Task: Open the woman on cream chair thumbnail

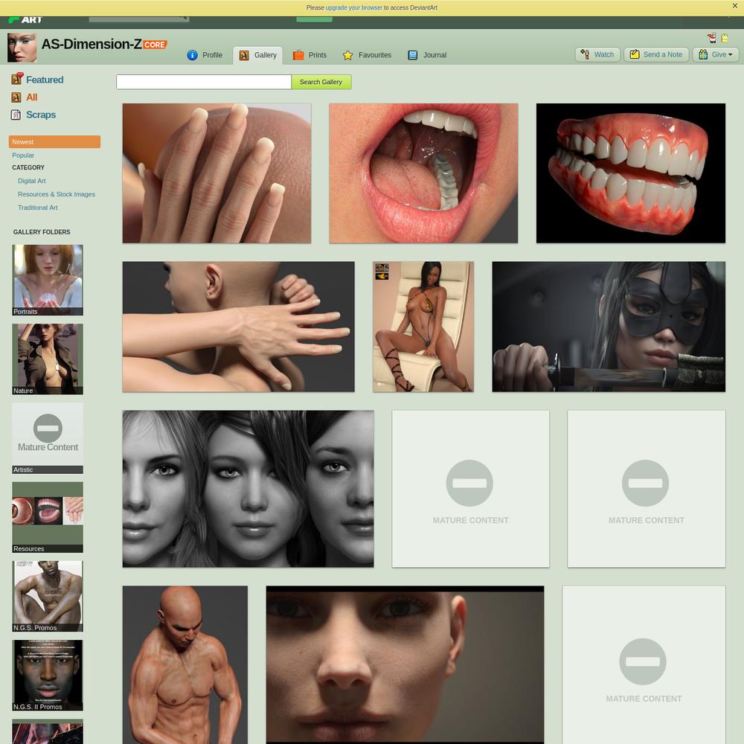Action: tap(423, 327)
